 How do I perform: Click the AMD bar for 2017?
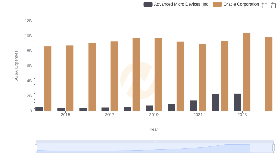105,109
